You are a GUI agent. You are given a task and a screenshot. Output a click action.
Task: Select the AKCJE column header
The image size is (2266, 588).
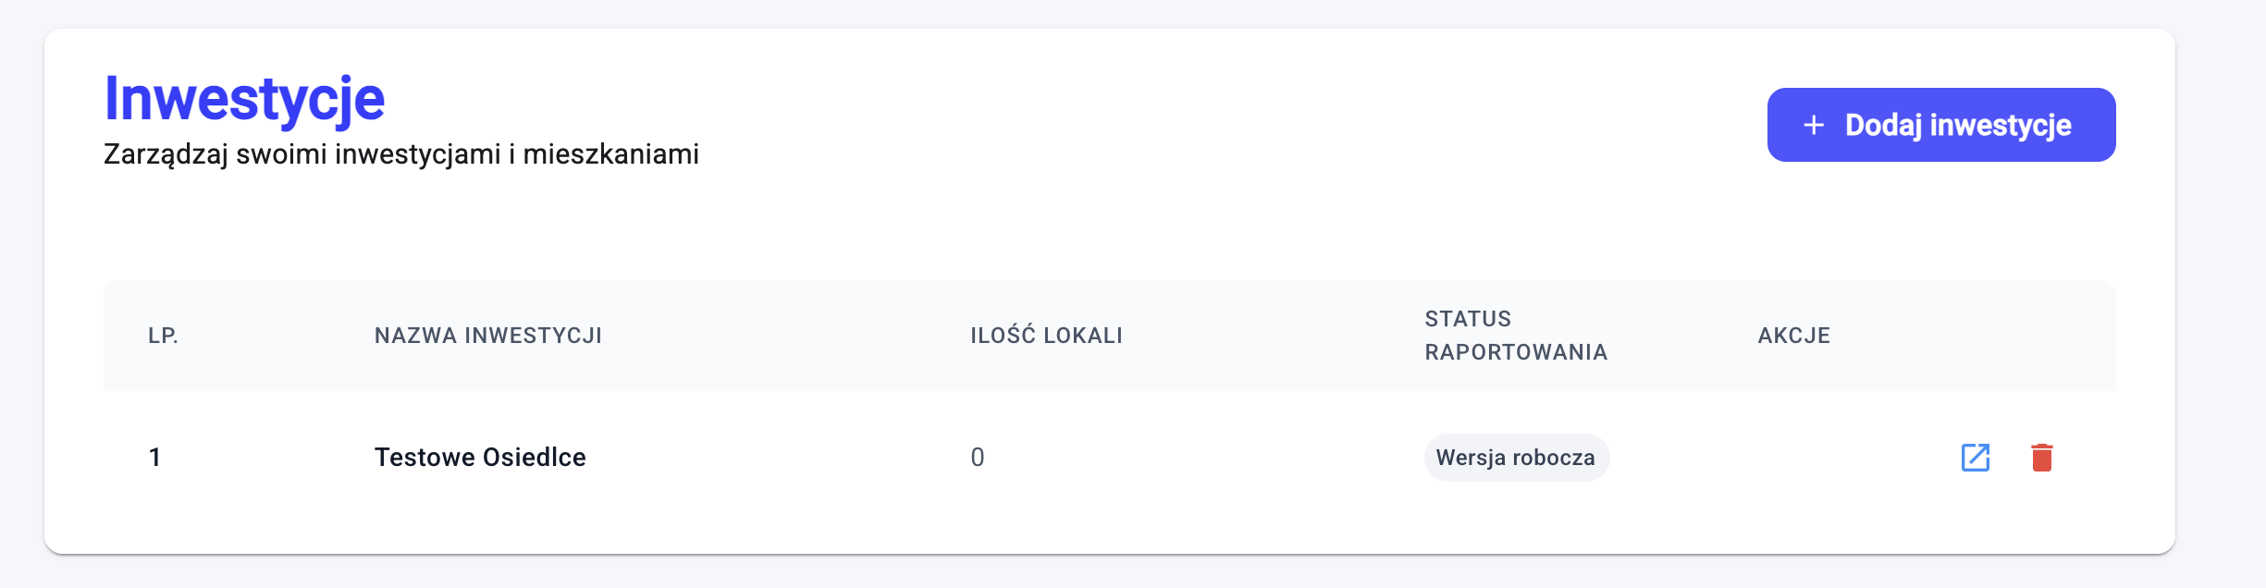pyautogui.click(x=1793, y=336)
